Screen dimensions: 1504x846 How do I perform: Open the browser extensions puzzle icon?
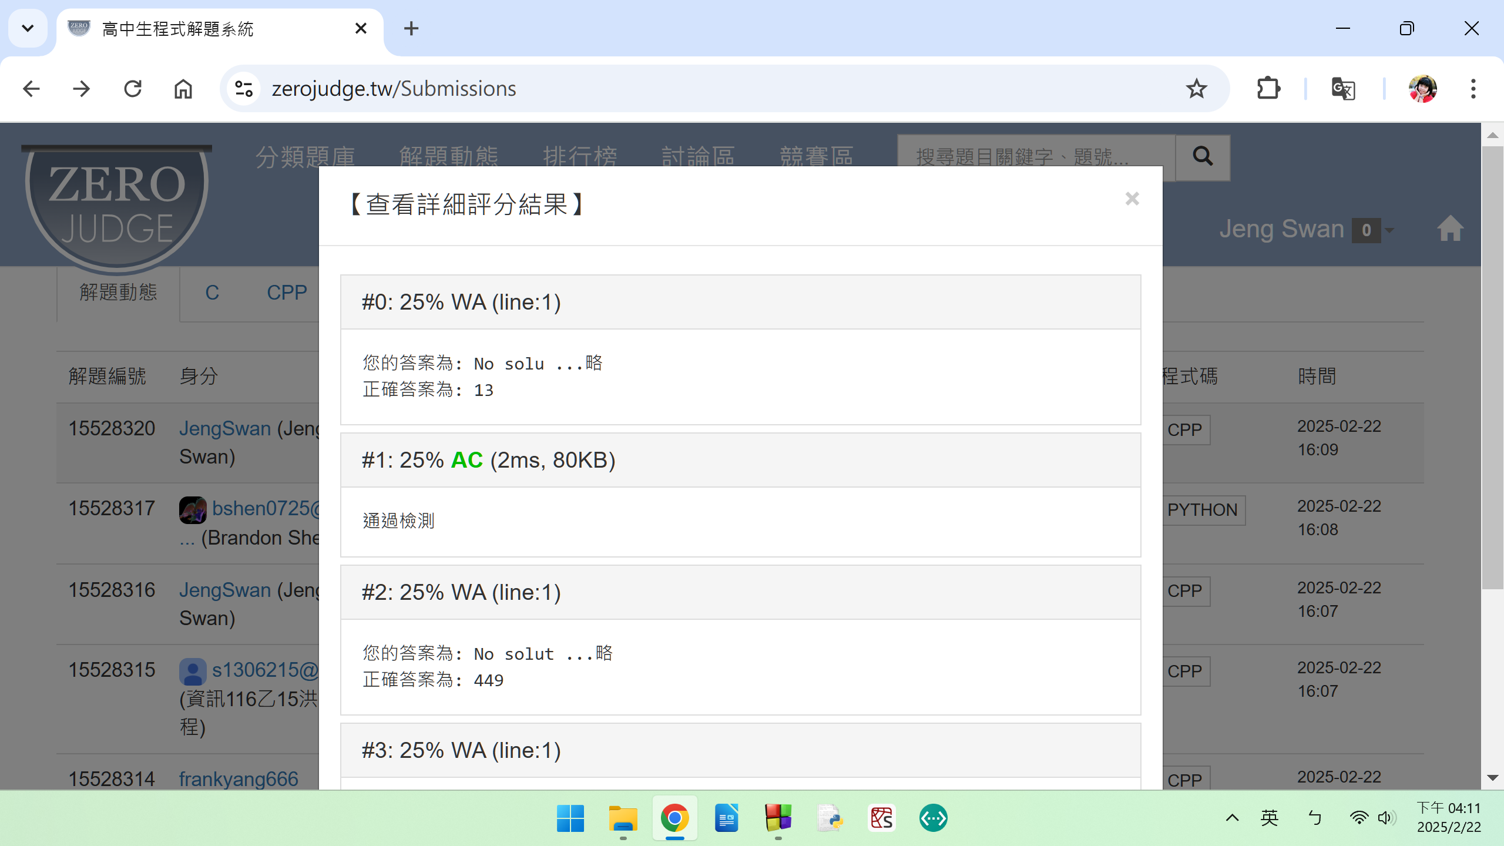tap(1268, 89)
